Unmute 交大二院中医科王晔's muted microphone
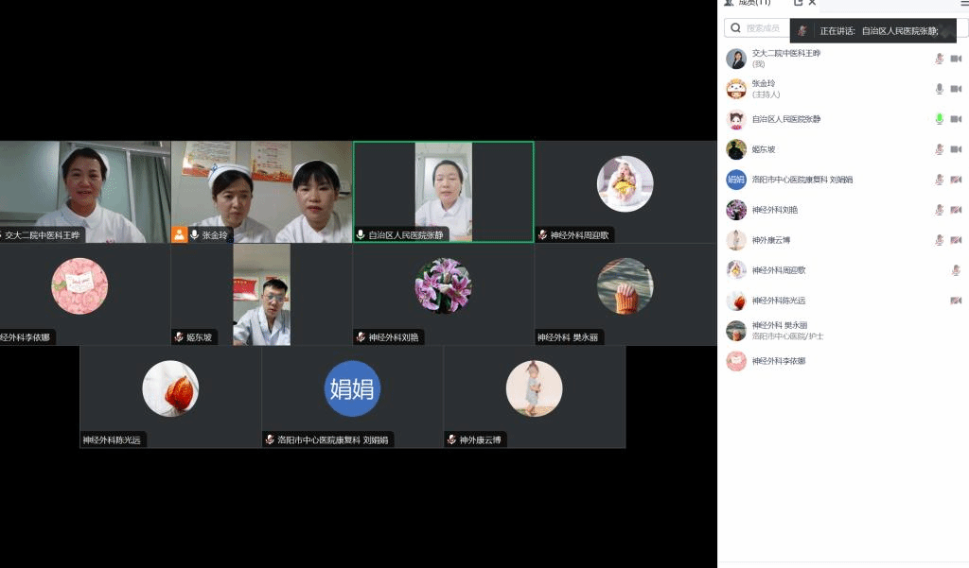The width and height of the screenshot is (969, 568). (937, 58)
